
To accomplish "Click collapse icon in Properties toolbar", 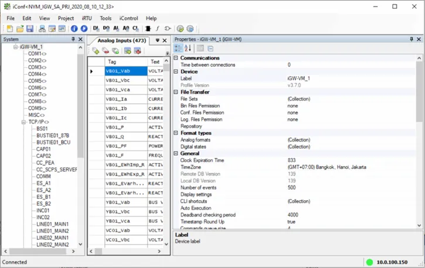I will pos(210,49).
